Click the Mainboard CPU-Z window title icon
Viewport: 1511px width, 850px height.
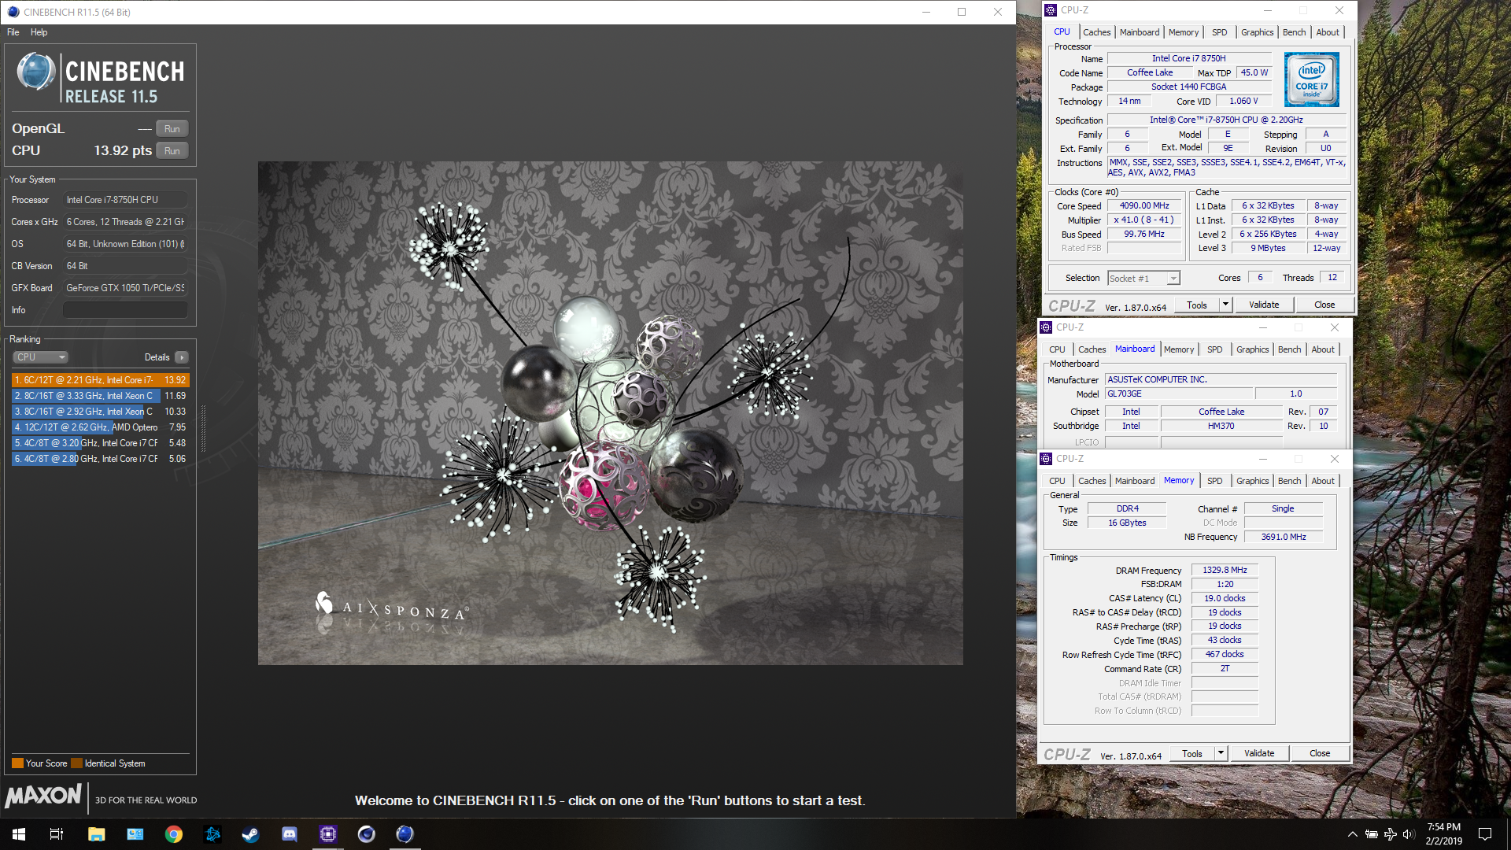coord(1046,327)
